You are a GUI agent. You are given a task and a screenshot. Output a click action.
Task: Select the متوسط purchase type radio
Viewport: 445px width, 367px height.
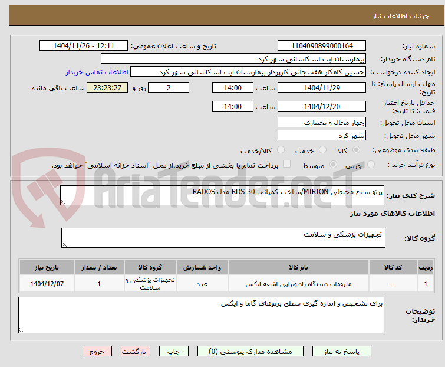pyautogui.click(x=333, y=165)
